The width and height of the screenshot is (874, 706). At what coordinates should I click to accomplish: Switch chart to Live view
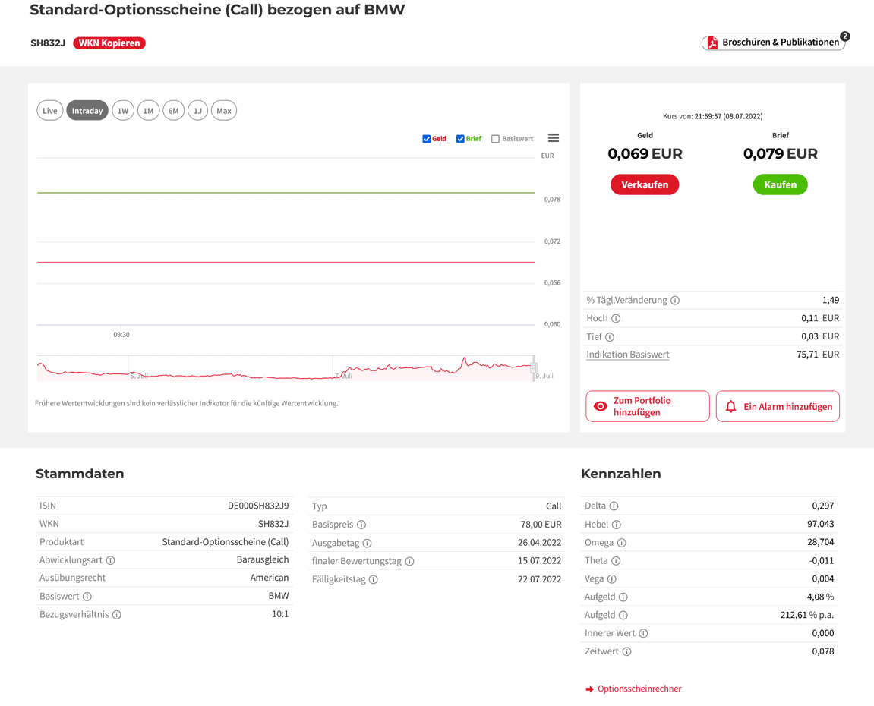click(x=50, y=111)
